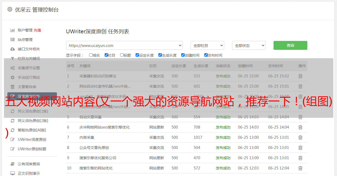Click the refresh icon beside 同义词伪原创[1版]
The width and height of the screenshot is (337, 176).
(x=12, y=111)
